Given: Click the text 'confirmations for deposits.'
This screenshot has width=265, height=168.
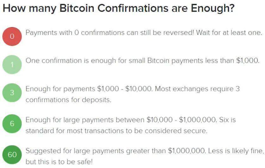Looking at the screenshot, I should 68,100.
